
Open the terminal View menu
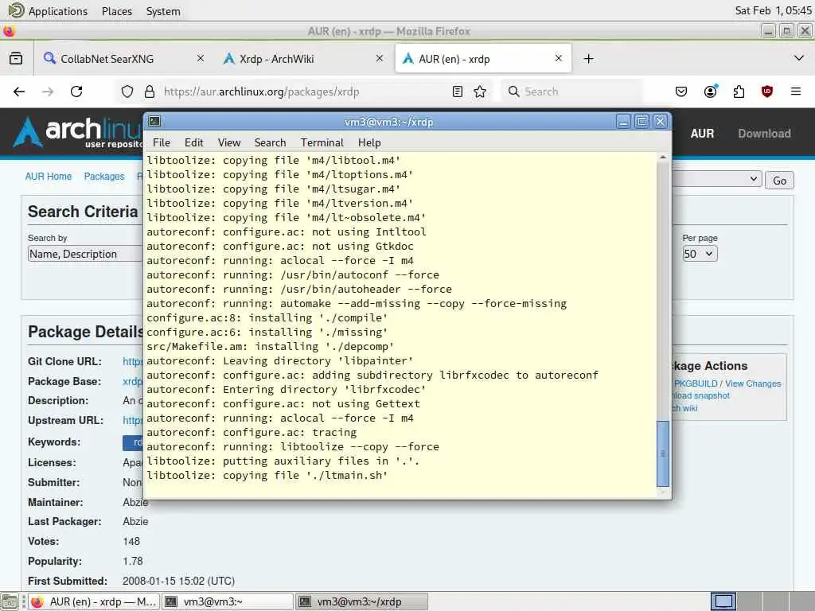229,142
